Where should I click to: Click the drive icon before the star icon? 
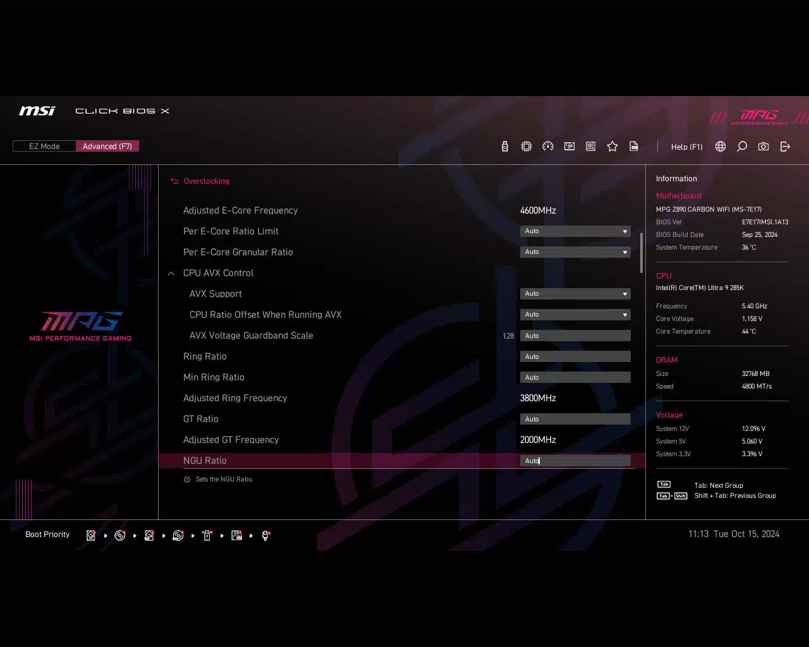(x=591, y=147)
